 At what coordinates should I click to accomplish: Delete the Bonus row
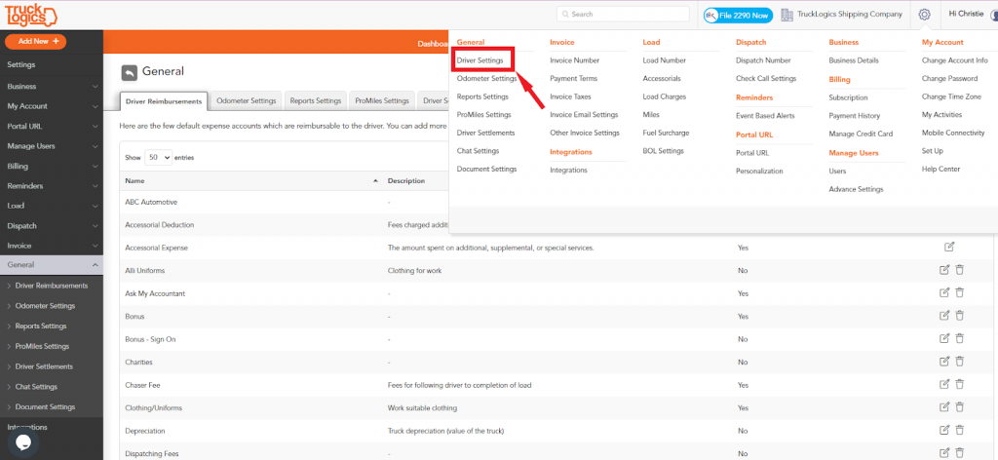[960, 316]
